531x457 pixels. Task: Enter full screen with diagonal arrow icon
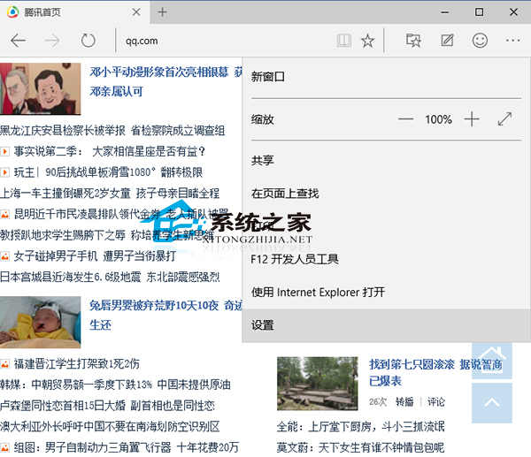tap(504, 119)
